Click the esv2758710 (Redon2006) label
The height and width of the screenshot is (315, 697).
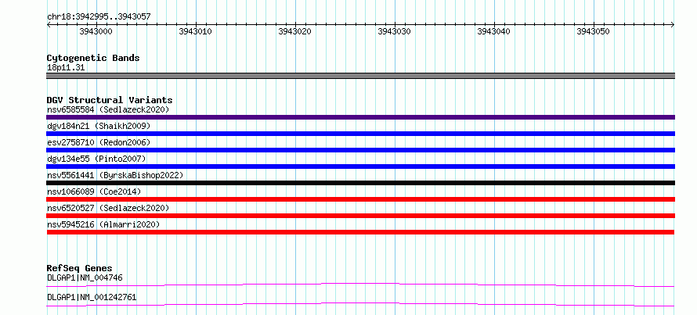tap(99, 142)
